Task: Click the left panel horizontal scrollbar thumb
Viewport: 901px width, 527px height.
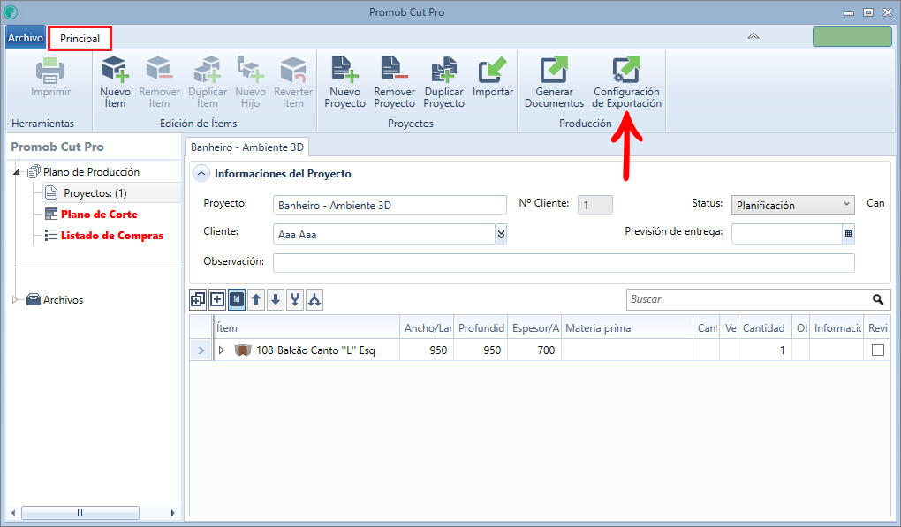Action: click(x=79, y=512)
